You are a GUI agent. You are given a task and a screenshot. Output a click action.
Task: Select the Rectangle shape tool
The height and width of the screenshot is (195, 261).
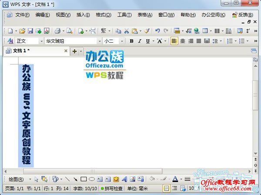[84, 179]
